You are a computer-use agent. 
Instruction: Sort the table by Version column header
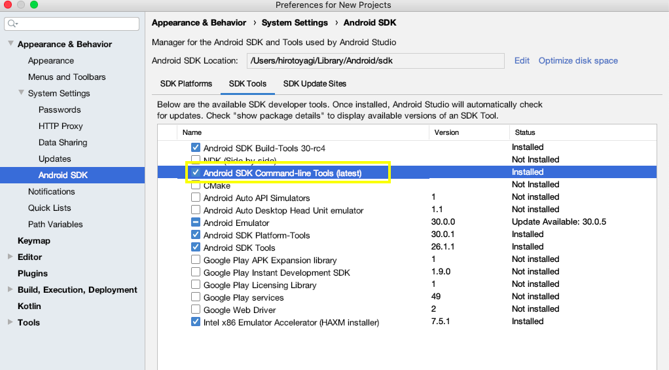click(446, 132)
